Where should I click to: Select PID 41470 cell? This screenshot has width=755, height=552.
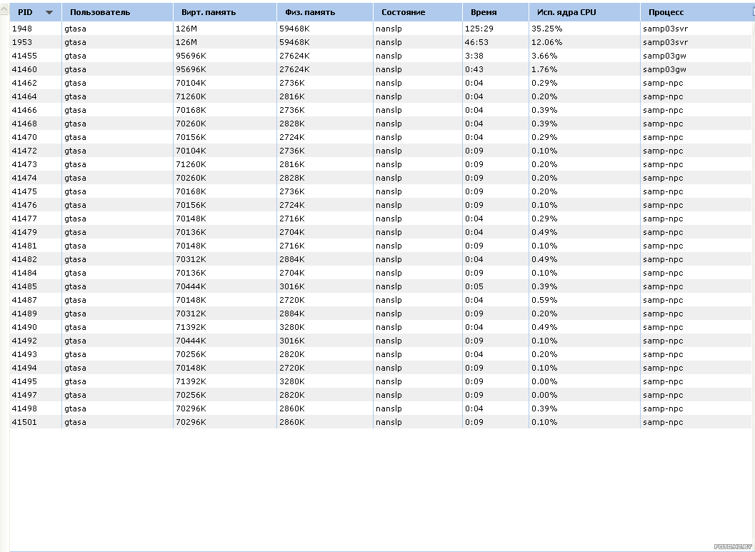(24, 137)
